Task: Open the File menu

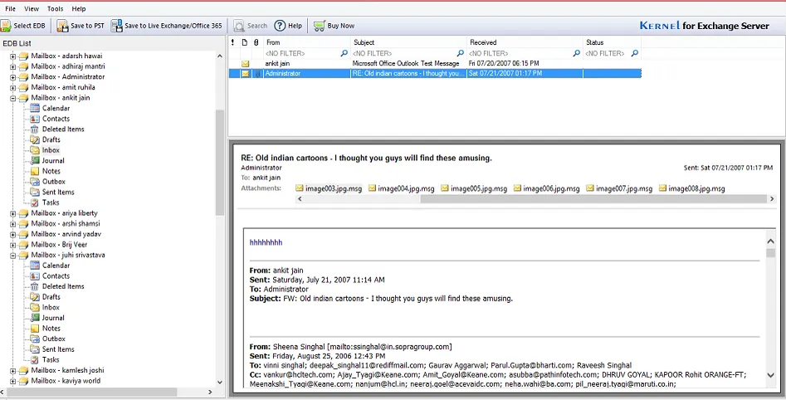Action: [10, 8]
